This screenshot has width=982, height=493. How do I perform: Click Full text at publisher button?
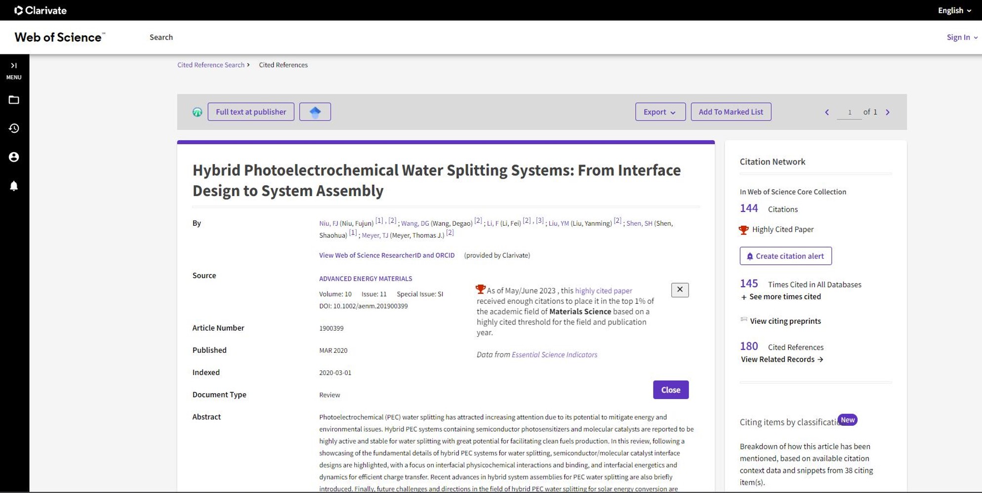click(251, 112)
